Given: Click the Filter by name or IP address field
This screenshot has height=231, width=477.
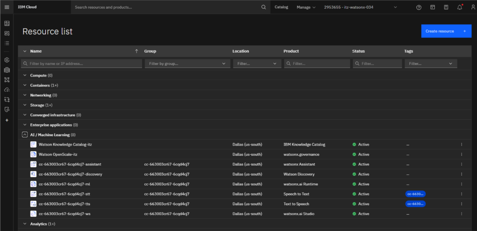Looking at the screenshot, I should [x=82, y=64].
